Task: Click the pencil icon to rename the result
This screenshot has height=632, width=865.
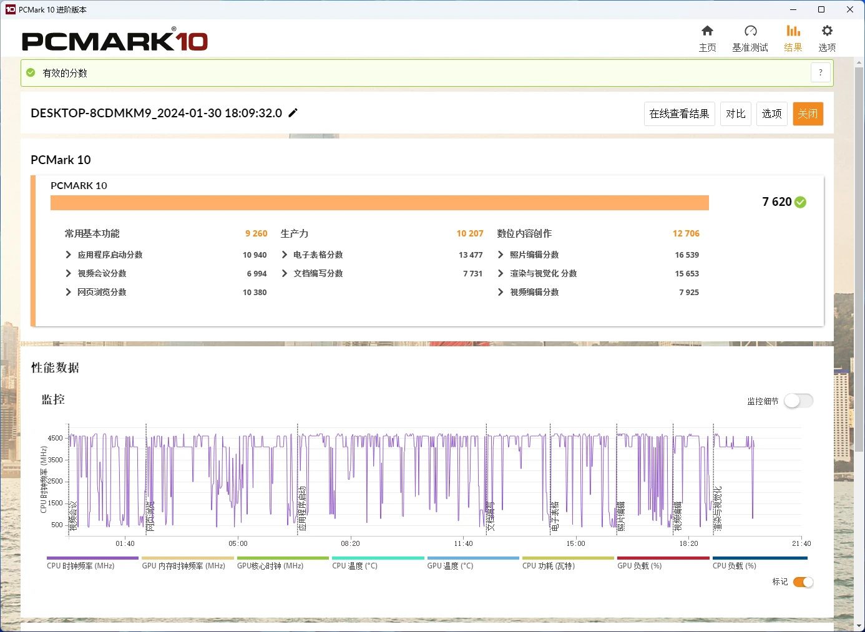Action: tap(293, 112)
